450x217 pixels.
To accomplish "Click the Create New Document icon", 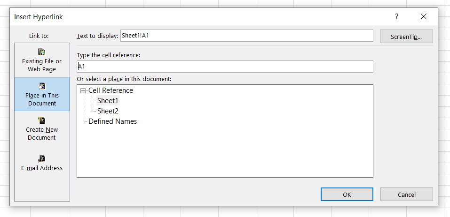I will pos(42,120).
